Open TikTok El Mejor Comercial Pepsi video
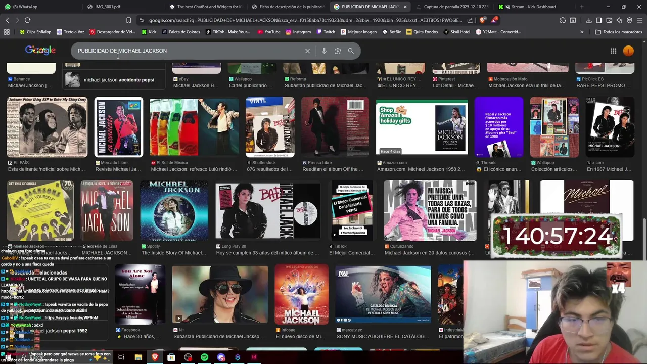 coord(352,210)
